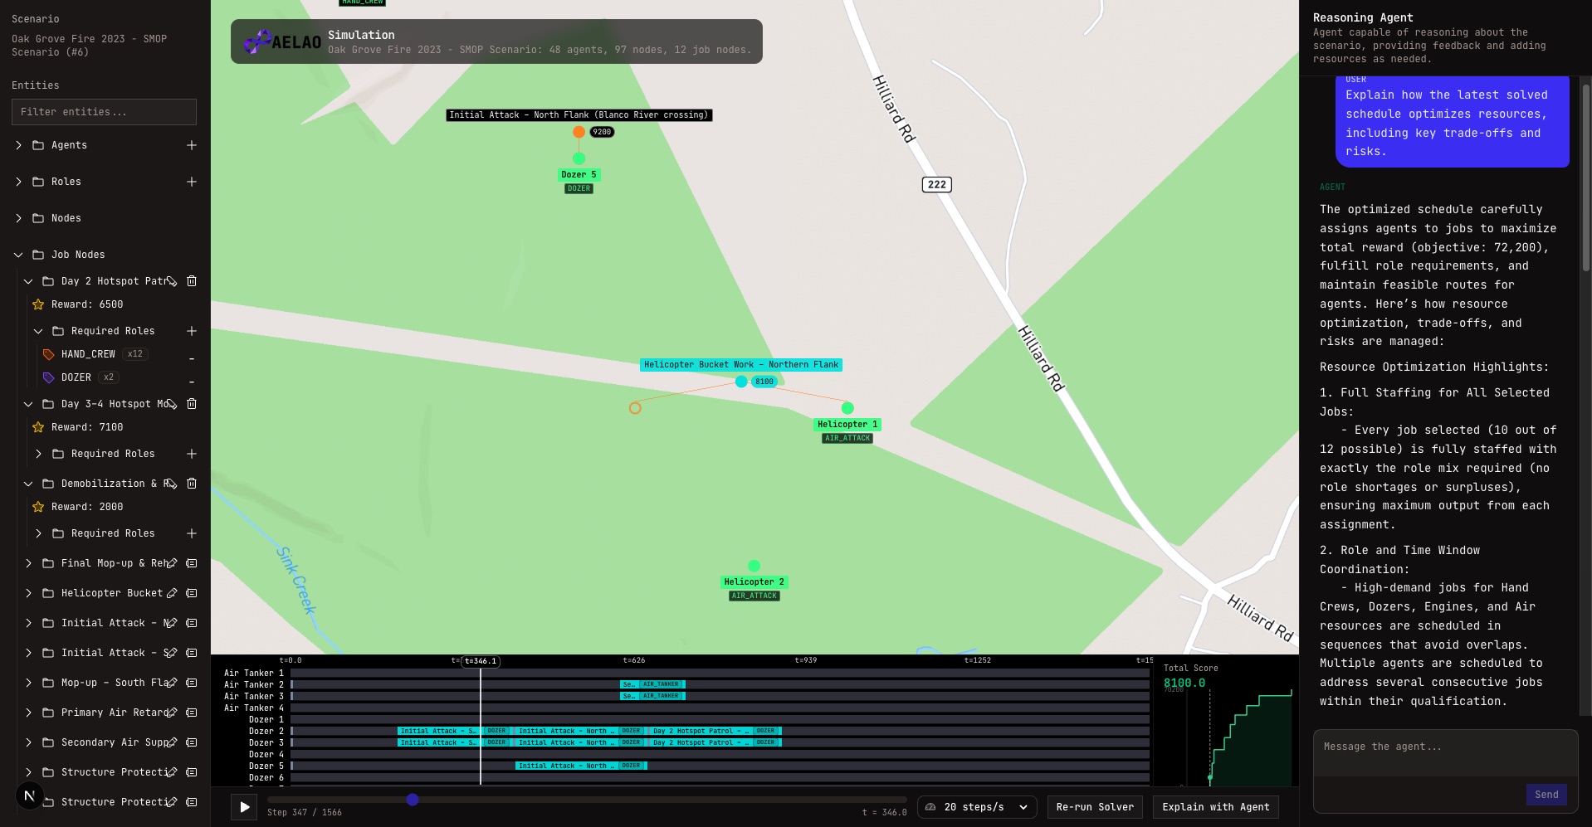1592x827 pixels.
Task: Select the Dozer 5 agent on the map
Action: pos(579,158)
